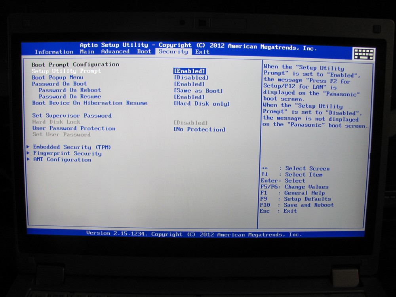Change the [Same as Boot] value

(x=198, y=90)
